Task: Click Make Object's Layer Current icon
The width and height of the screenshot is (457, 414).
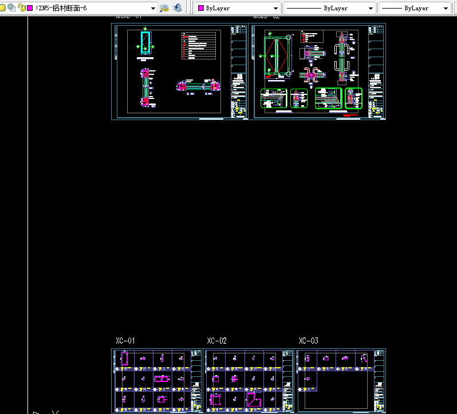Action: point(164,8)
